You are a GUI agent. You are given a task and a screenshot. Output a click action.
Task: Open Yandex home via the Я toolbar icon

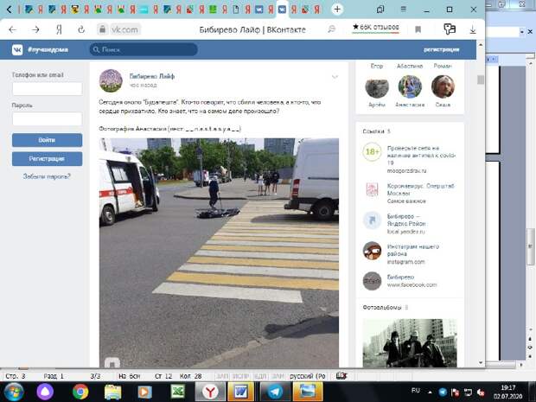pyautogui.click(x=59, y=30)
